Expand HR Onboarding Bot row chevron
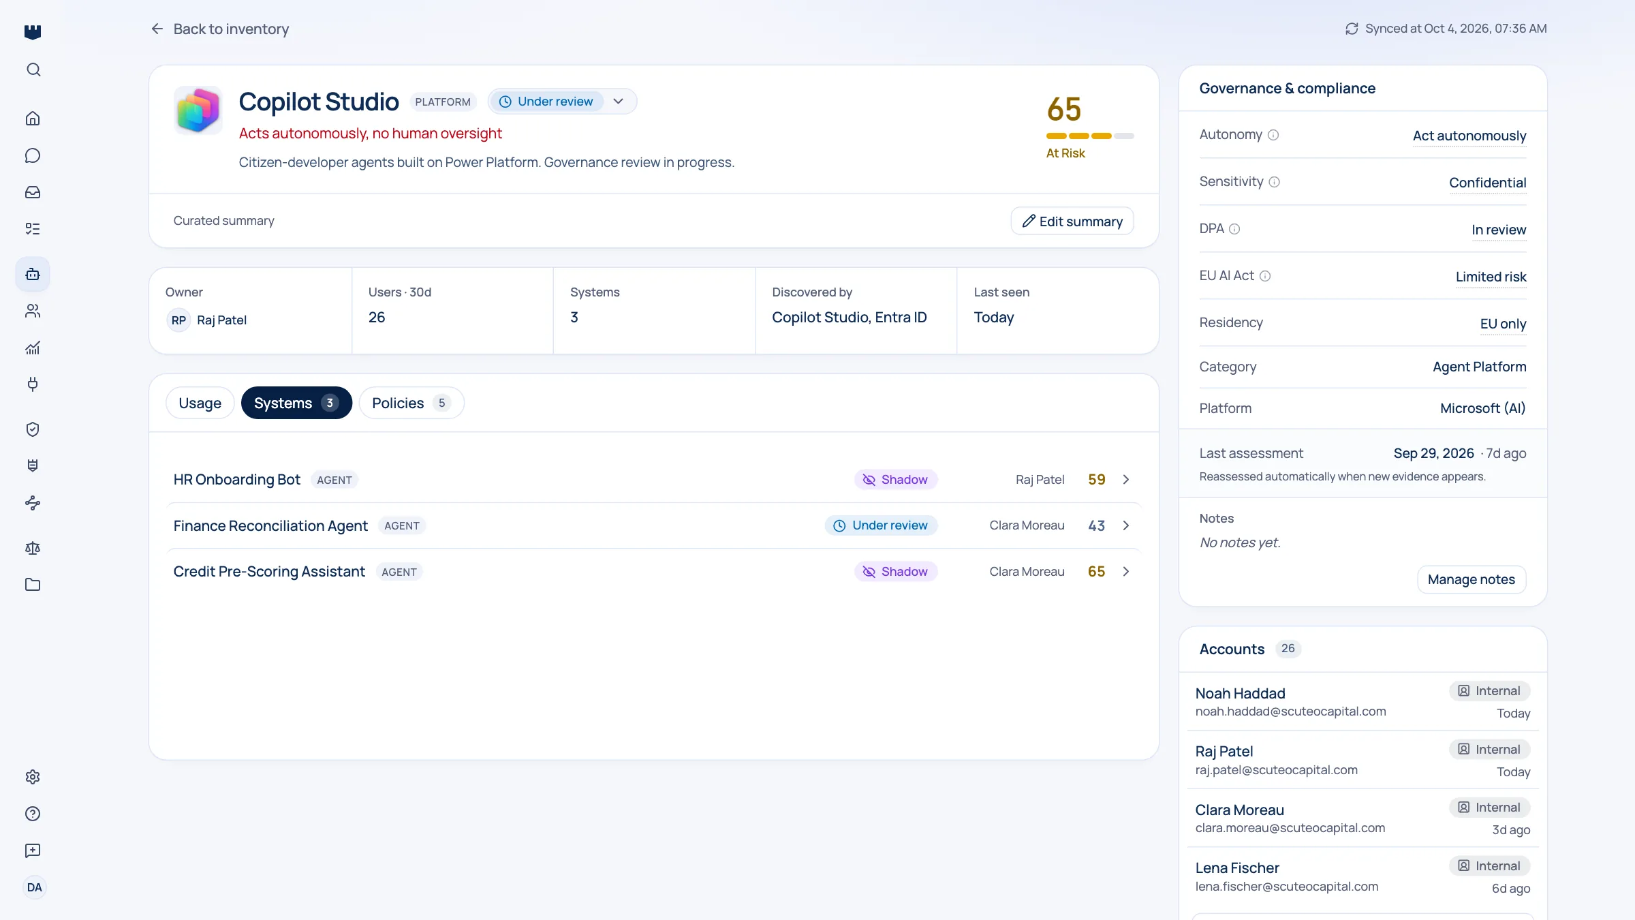 coord(1126,480)
